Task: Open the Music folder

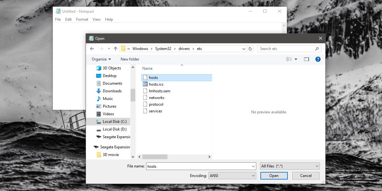Action: tap(108, 99)
